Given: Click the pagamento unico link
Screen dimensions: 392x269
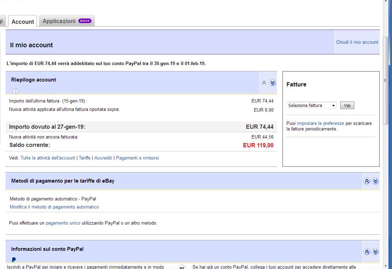Looking at the screenshot, I should click(63, 223).
